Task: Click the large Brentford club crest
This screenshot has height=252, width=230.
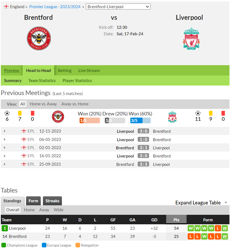Action: coord(39,38)
